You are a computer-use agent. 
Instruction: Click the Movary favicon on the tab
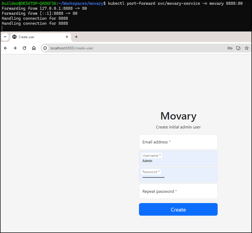pyautogui.click(x=14, y=37)
